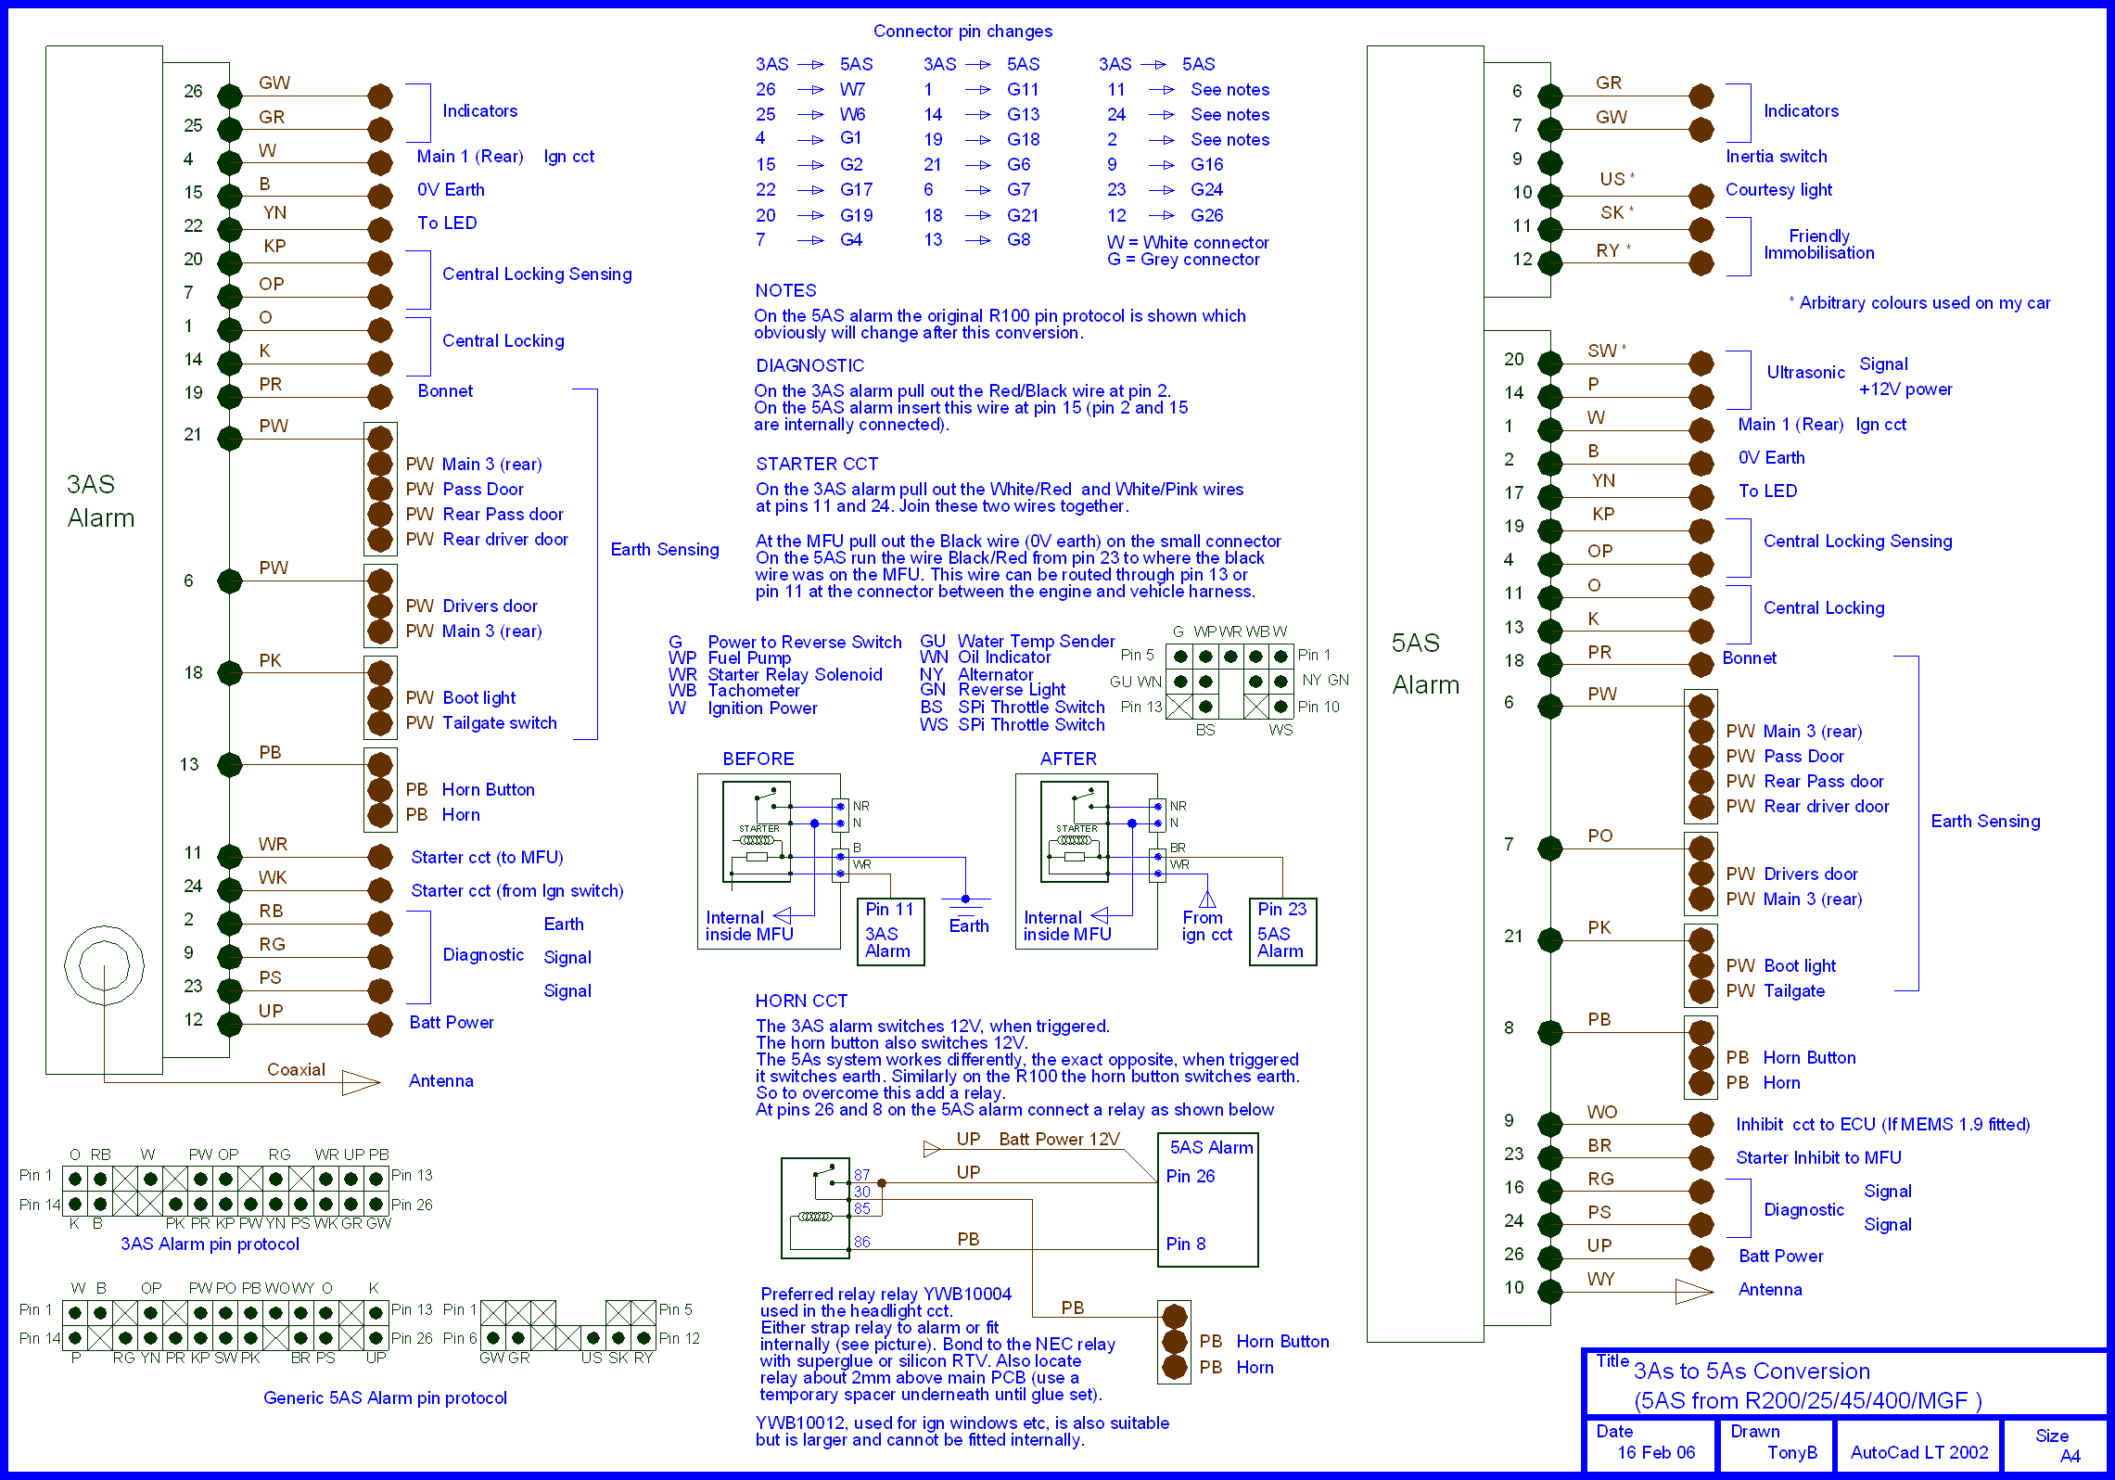
Task: Select the "Starter Relay Solenoid" legend entry
Action: pos(795,675)
